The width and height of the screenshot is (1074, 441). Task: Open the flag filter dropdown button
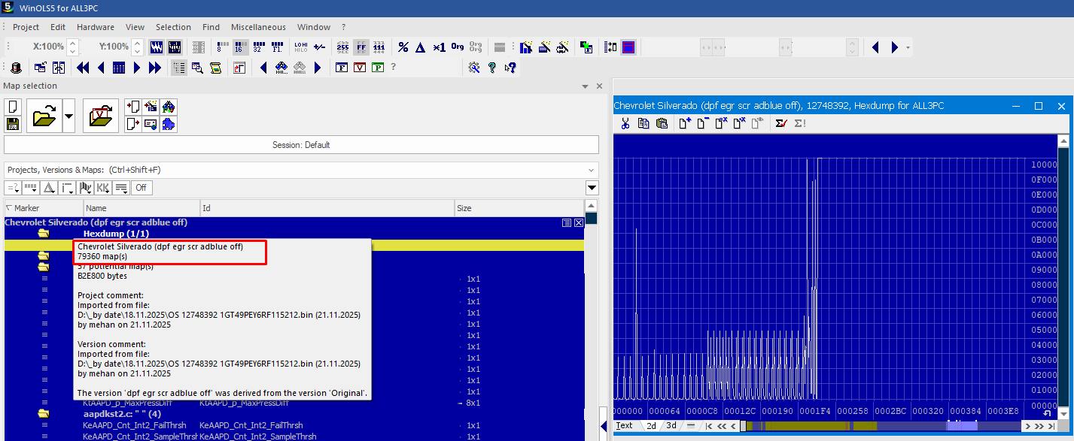pos(85,188)
